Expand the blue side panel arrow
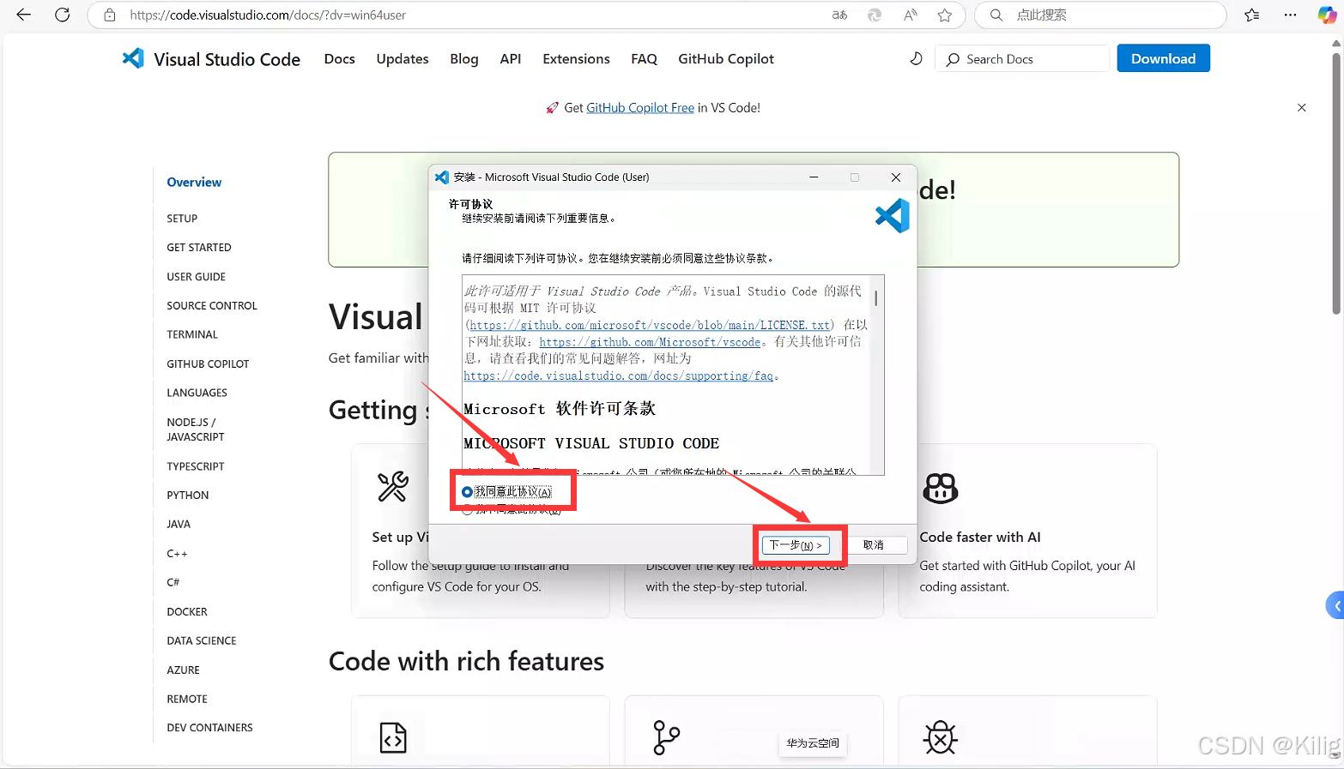Image resolution: width=1344 pixels, height=769 pixels. pos(1335,605)
